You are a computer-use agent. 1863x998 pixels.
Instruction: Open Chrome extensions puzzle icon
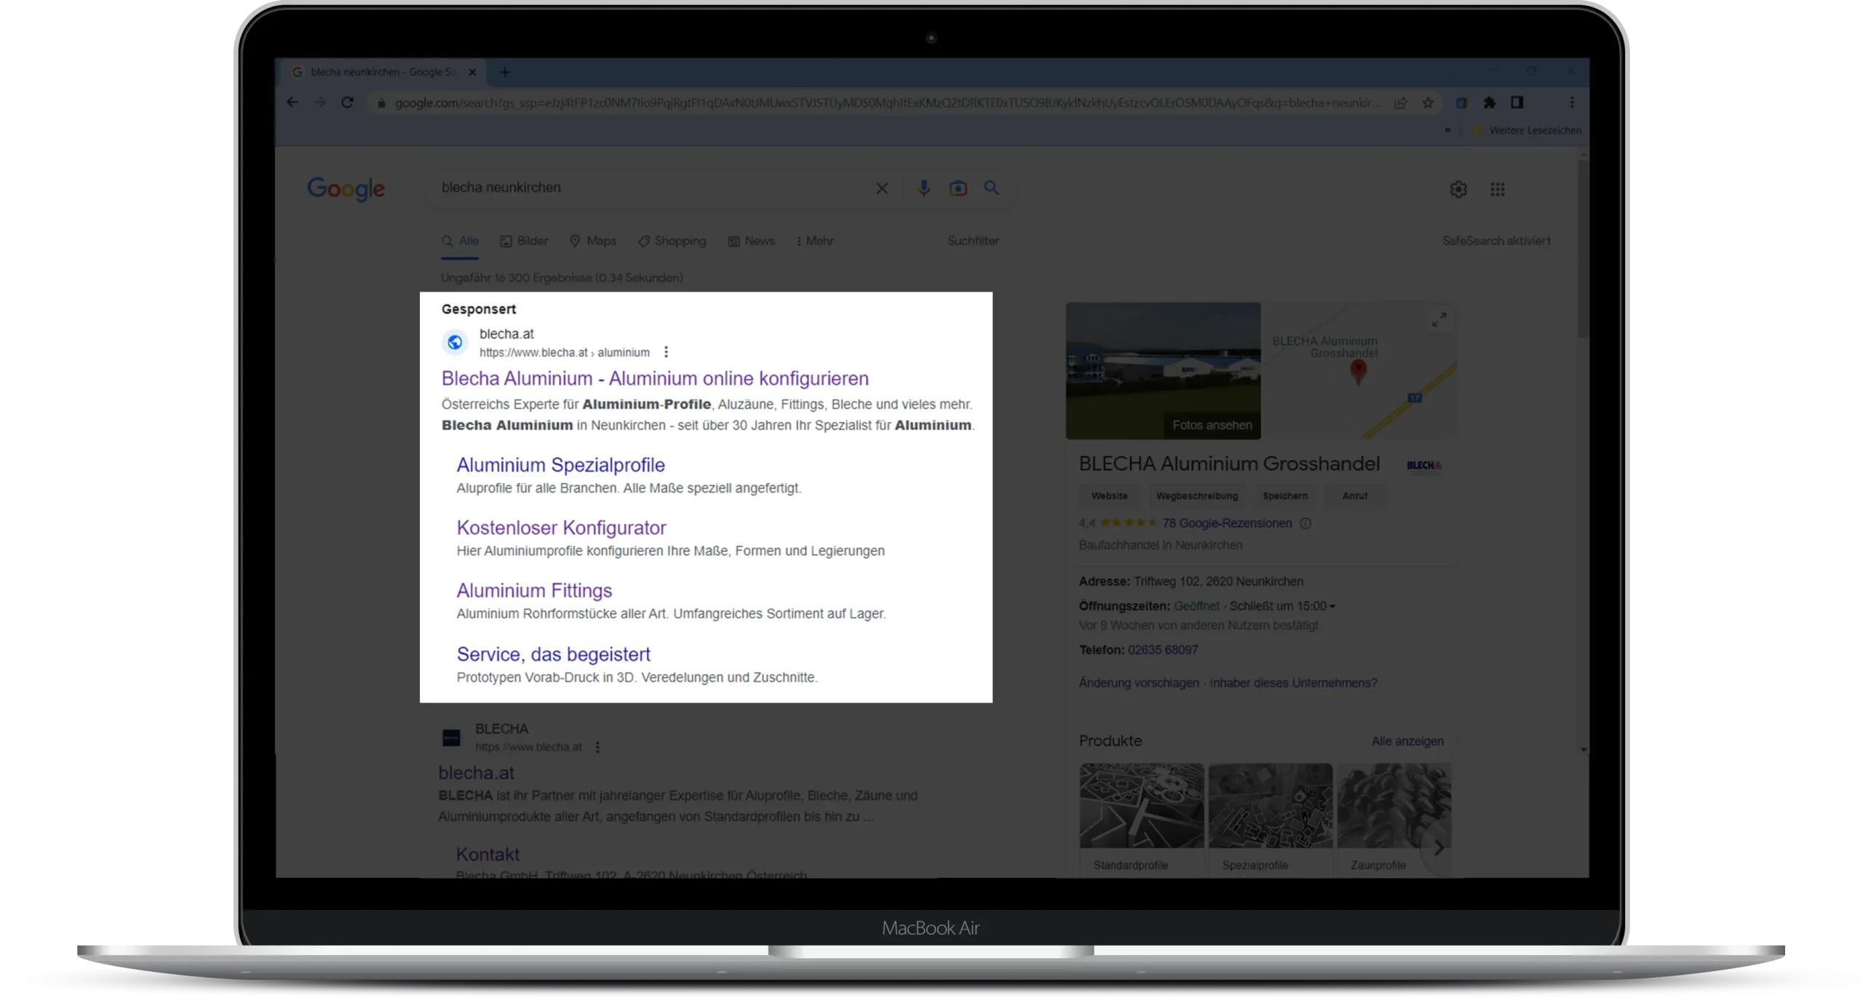(x=1489, y=103)
